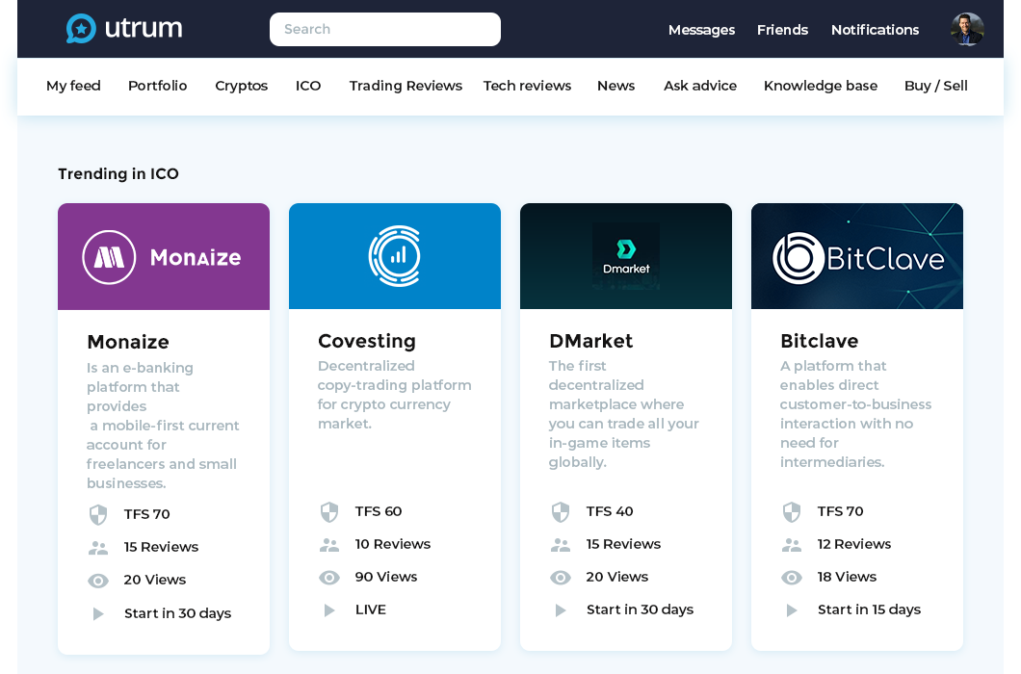Open the DMarket card title

590,341
